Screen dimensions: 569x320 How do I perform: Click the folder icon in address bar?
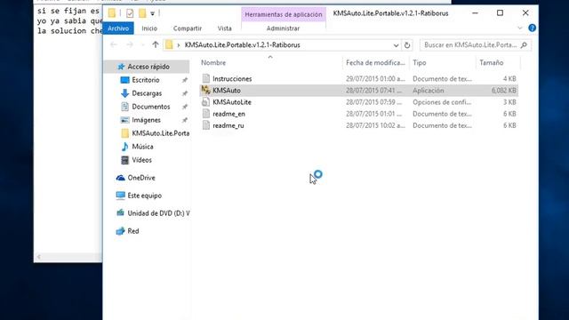pos(169,45)
